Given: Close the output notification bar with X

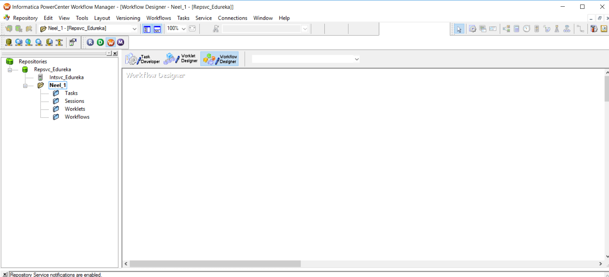Looking at the screenshot, I should click(5, 274).
